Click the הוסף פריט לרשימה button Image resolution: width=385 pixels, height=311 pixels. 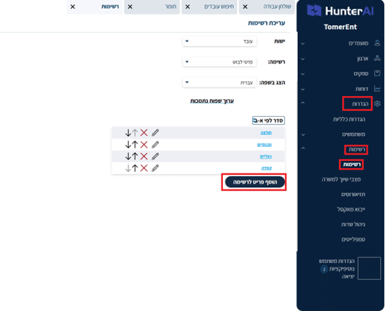[x=255, y=182]
